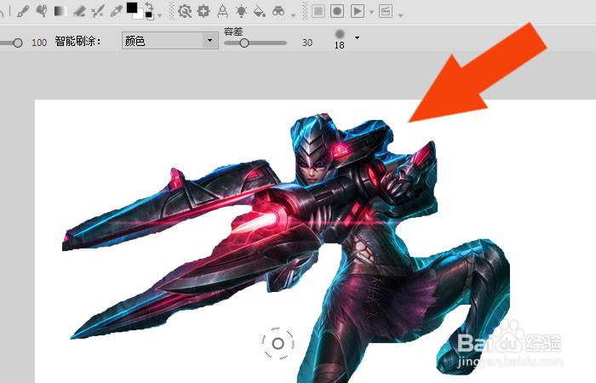Click the magnifier gear tool icon
The image size is (596, 383).
click(185, 11)
